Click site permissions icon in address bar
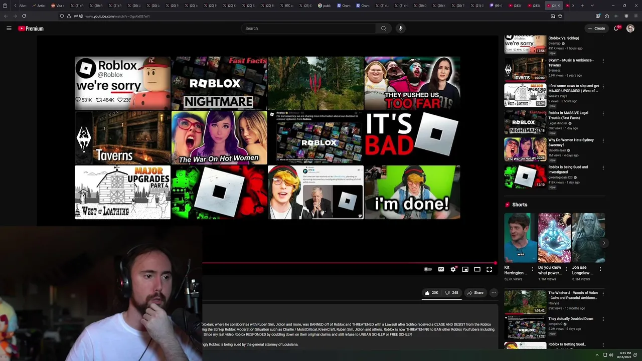Viewport: 642px width, 361px height. 75,16
